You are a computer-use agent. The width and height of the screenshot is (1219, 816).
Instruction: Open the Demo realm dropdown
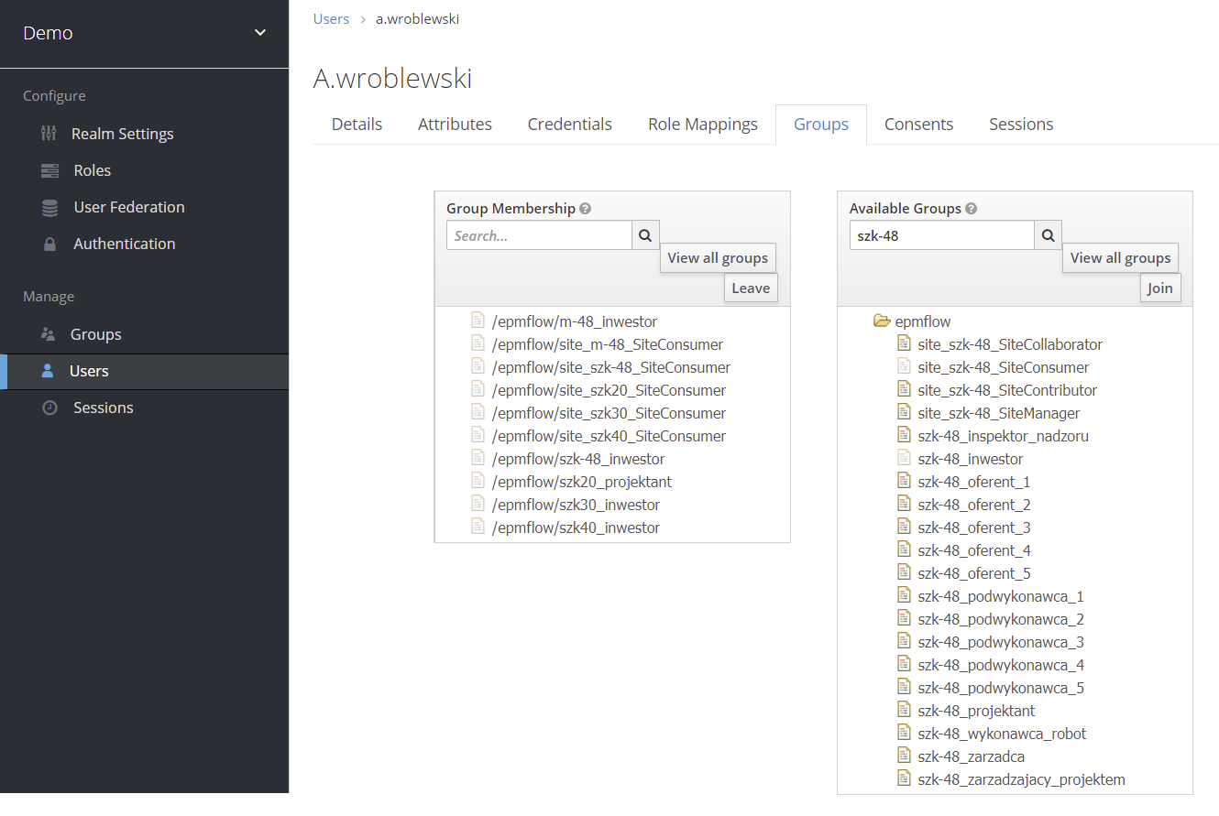[x=259, y=33]
